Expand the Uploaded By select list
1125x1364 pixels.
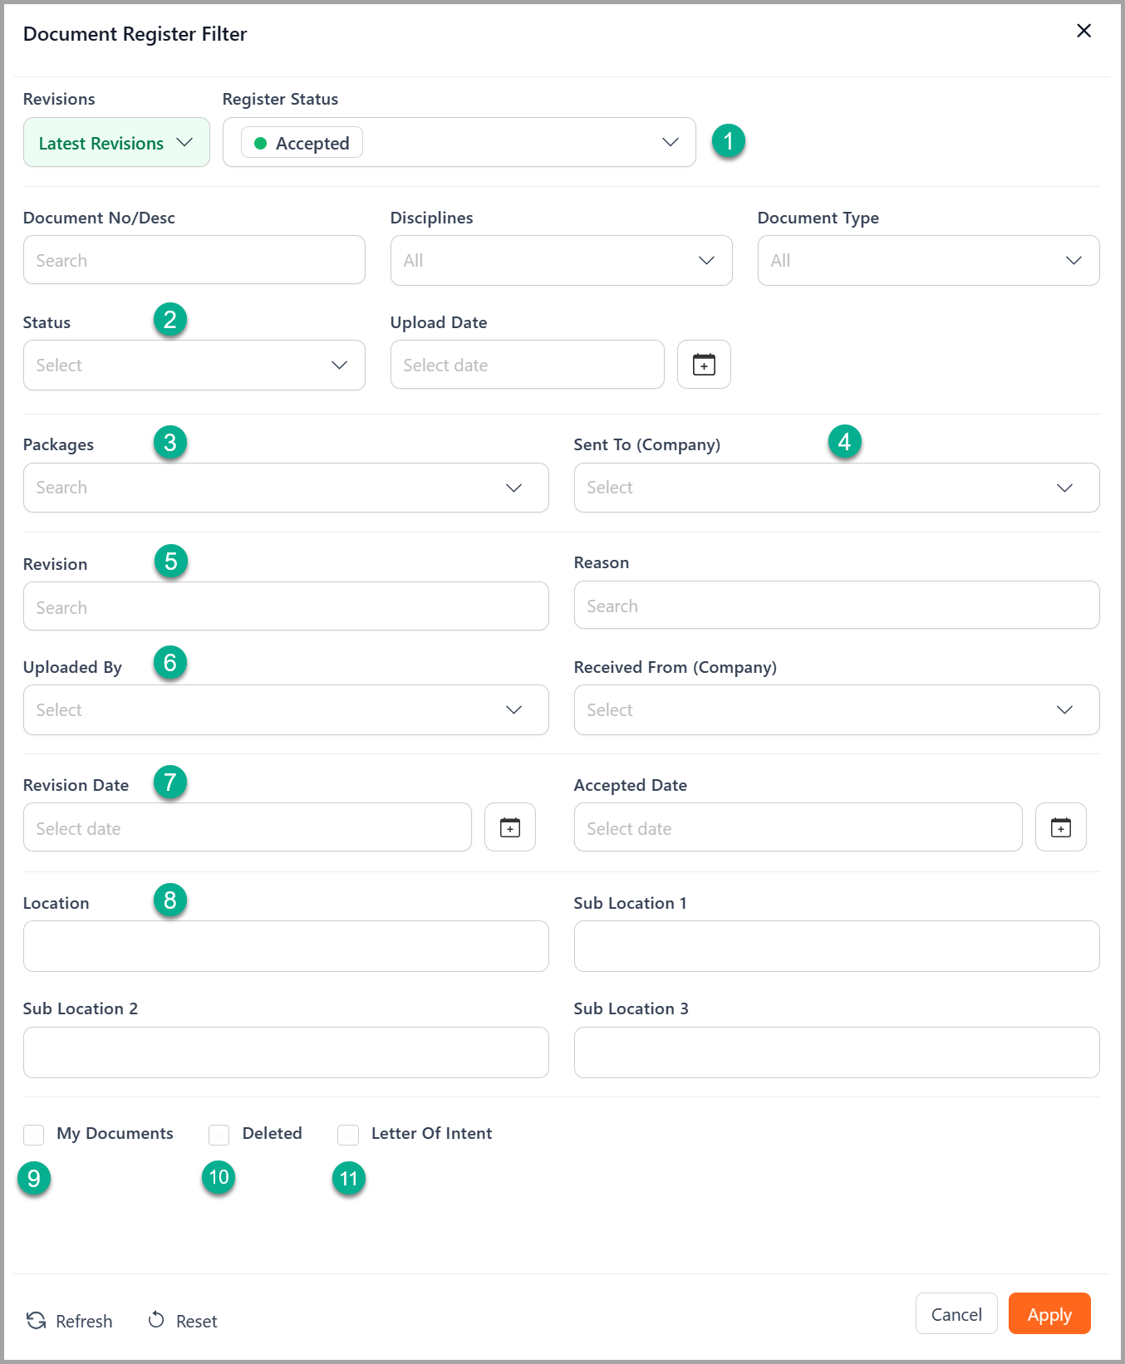[286, 709]
